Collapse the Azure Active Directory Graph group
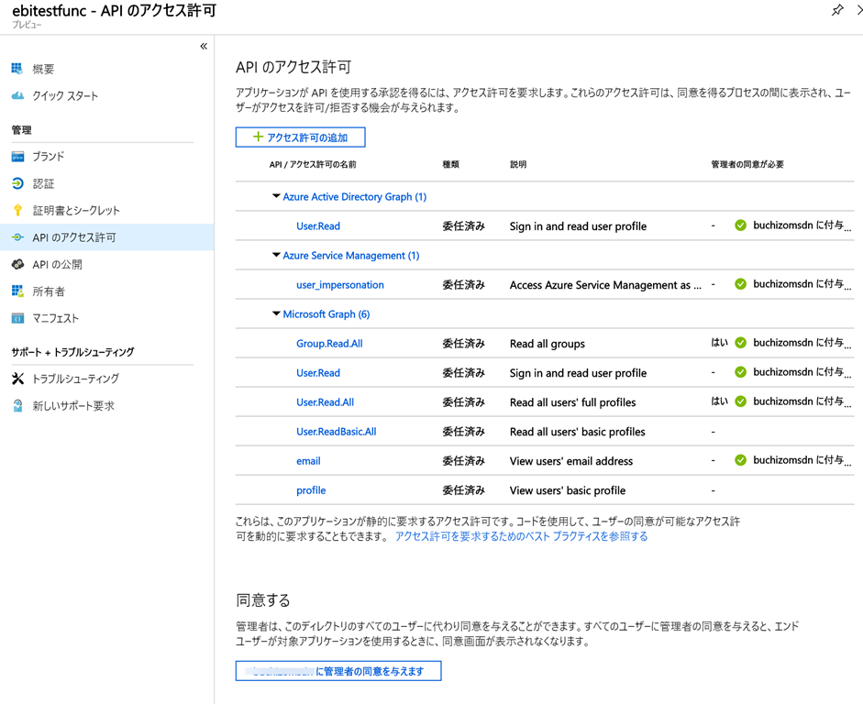The width and height of the screenshot is (863, 704). [276, 197]
